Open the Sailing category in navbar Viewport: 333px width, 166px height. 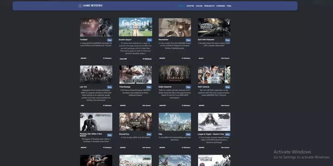[199, 6]
